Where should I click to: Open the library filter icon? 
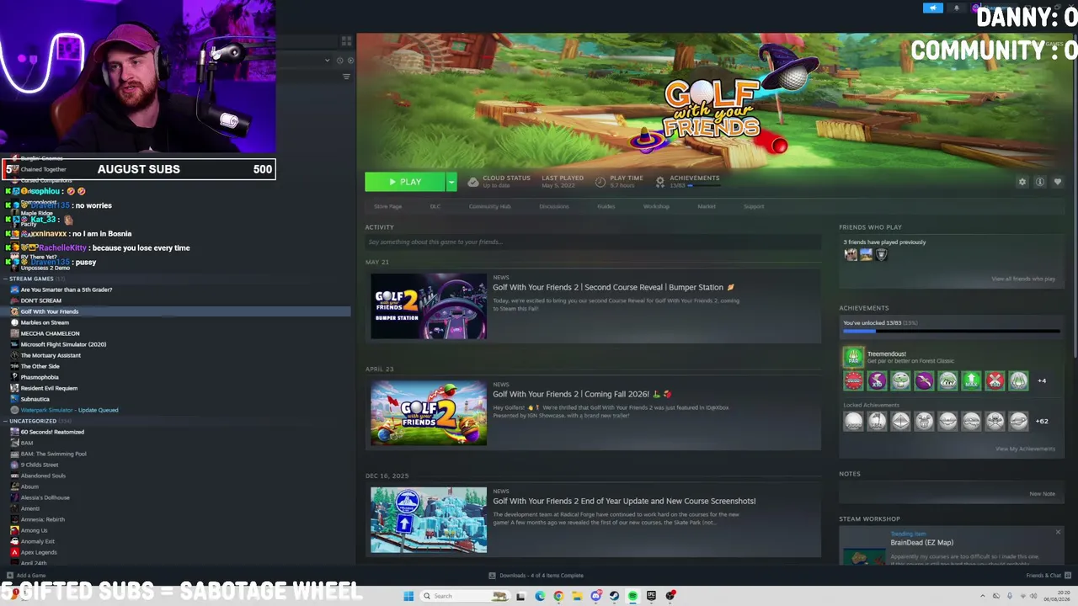[346, 77]
